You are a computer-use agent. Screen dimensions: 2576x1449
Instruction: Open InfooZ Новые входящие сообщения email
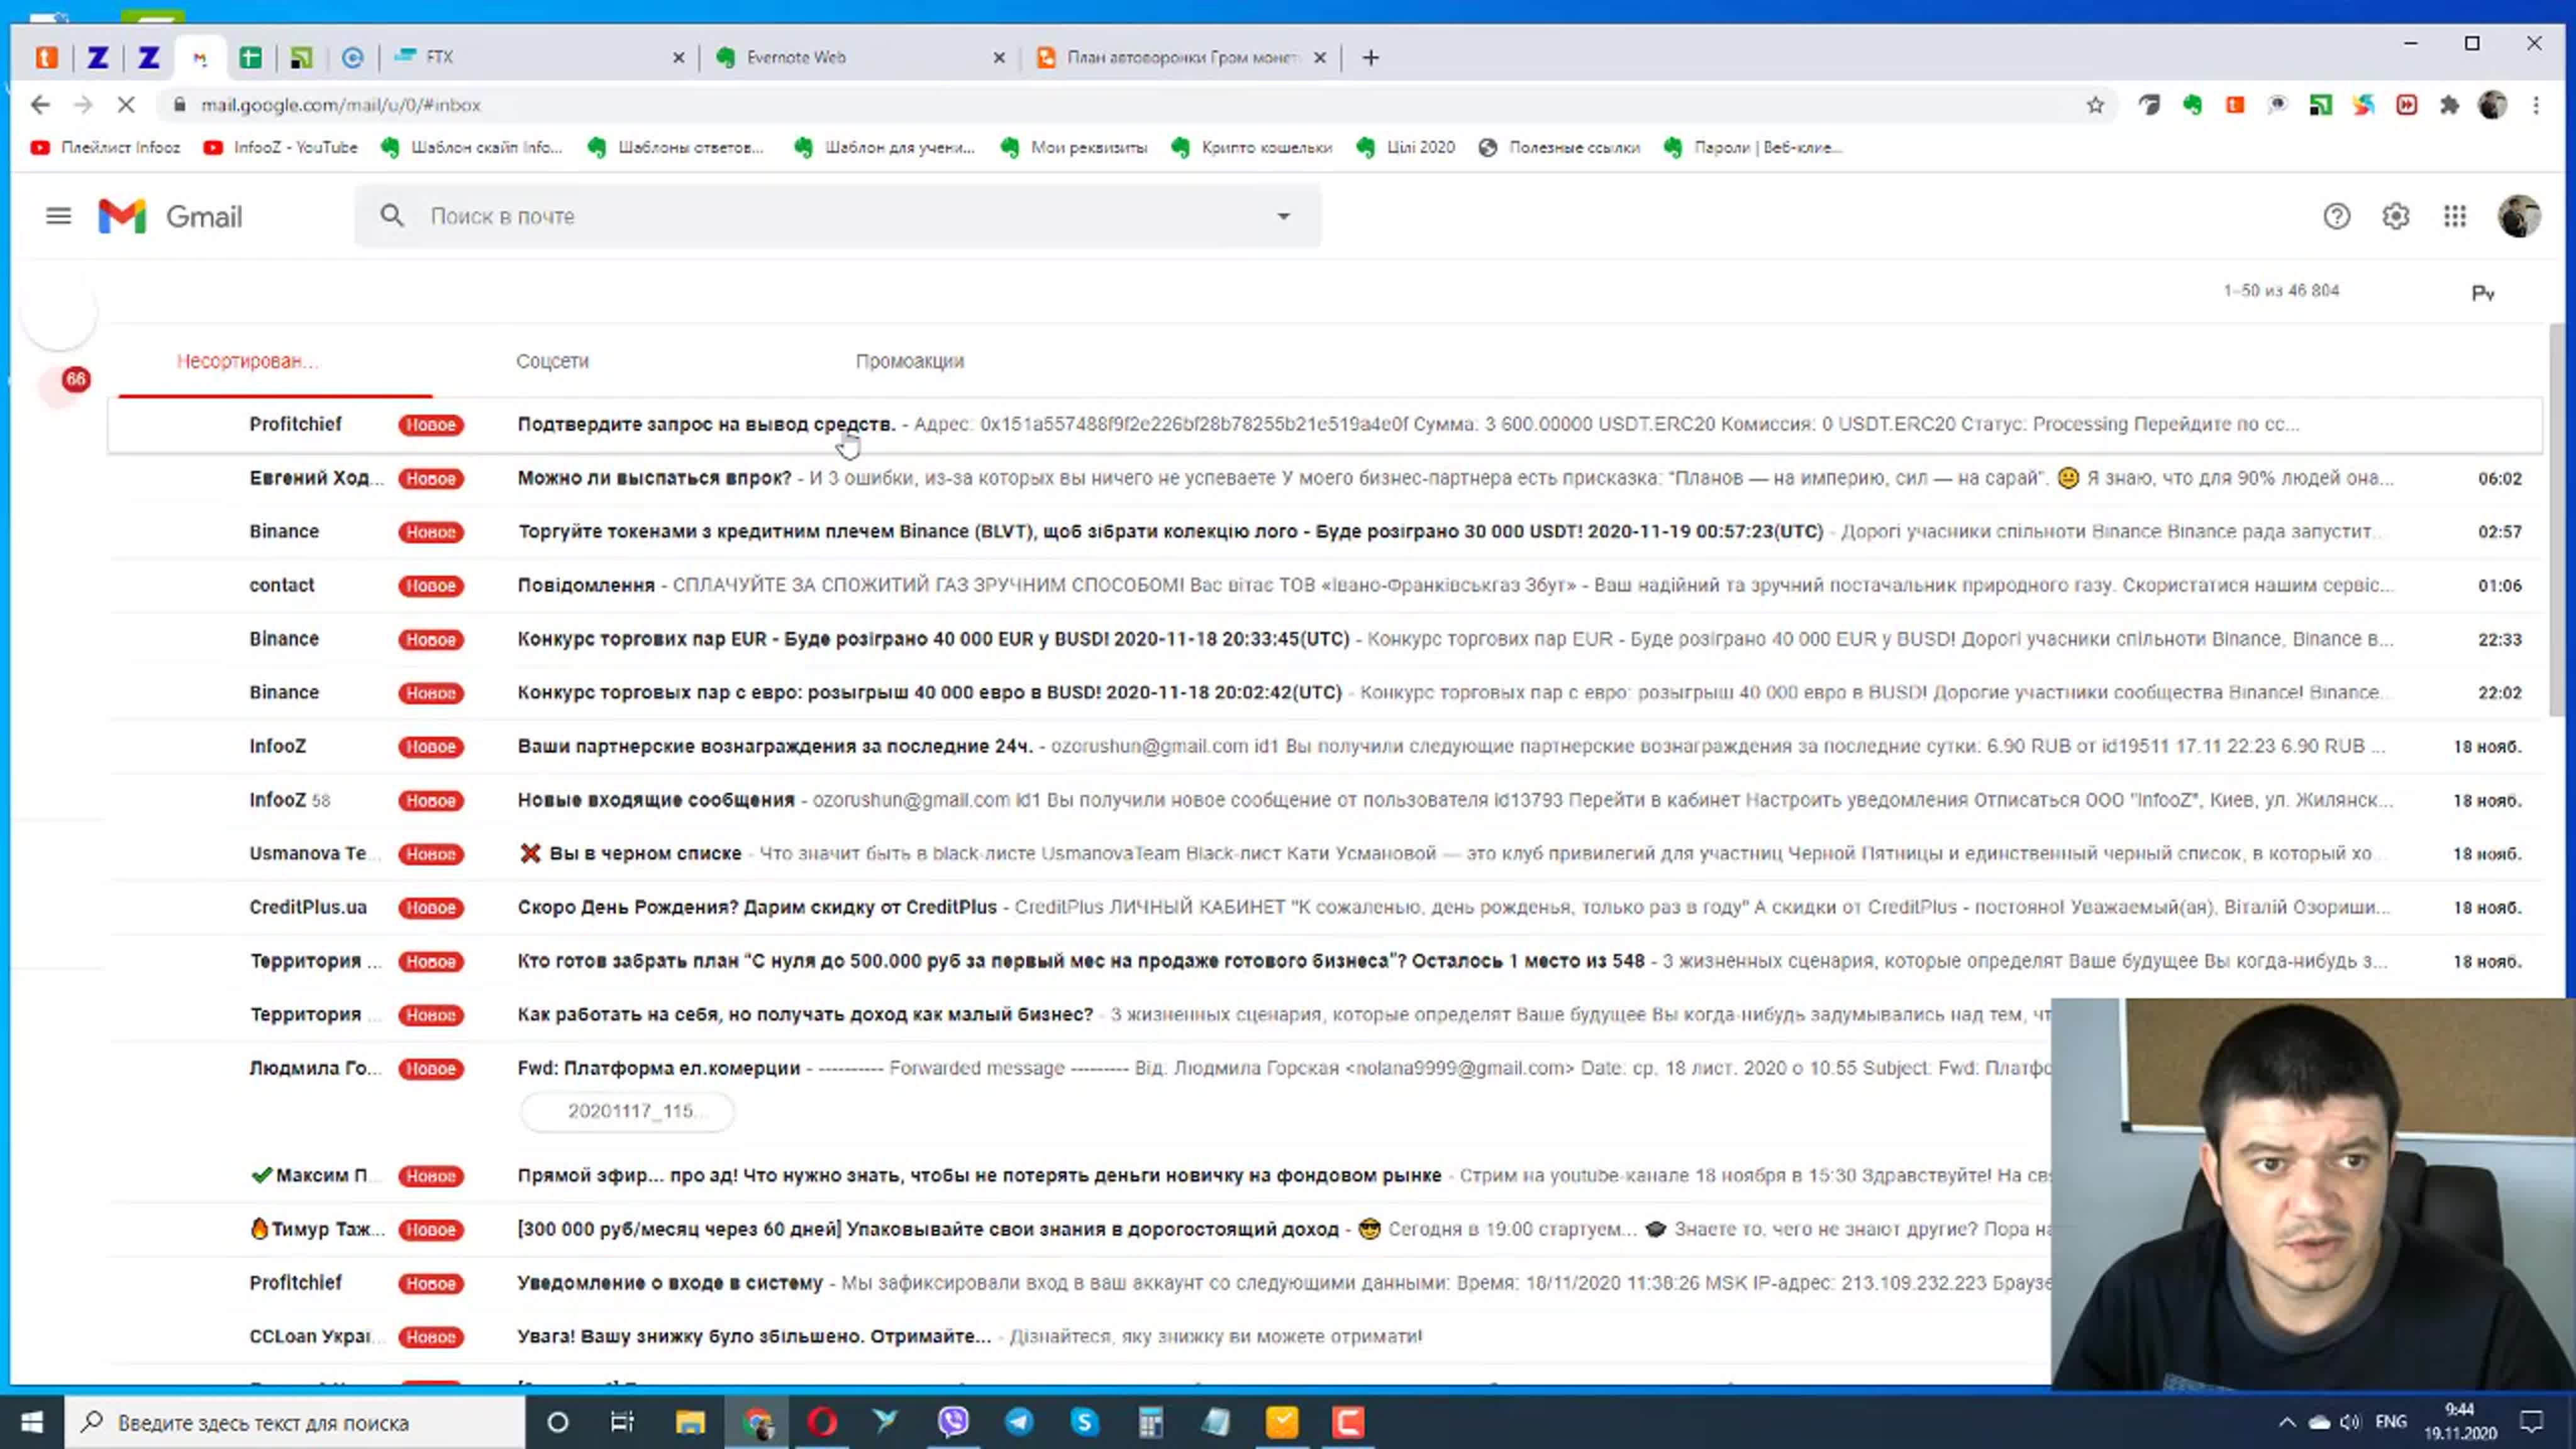[x=1325, y=800]
